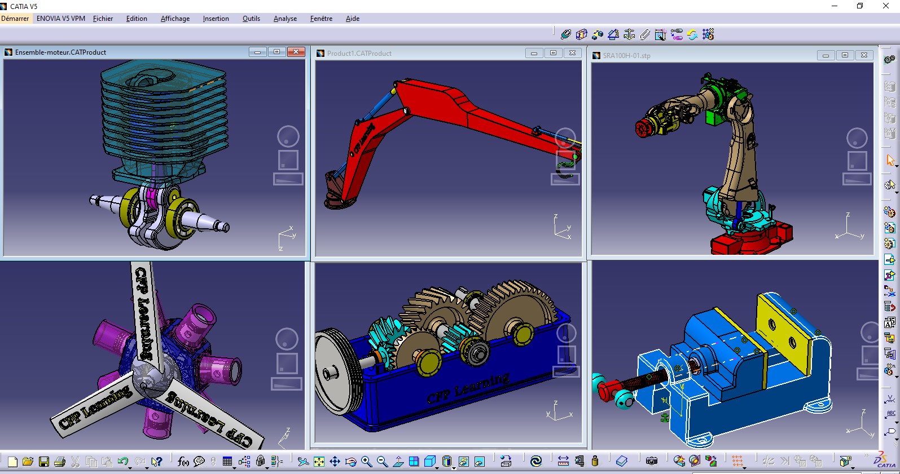The height and width of the screenshot is (474, 900).
Task: Open the Analyse menu
Action: click(x=285, y=19)
